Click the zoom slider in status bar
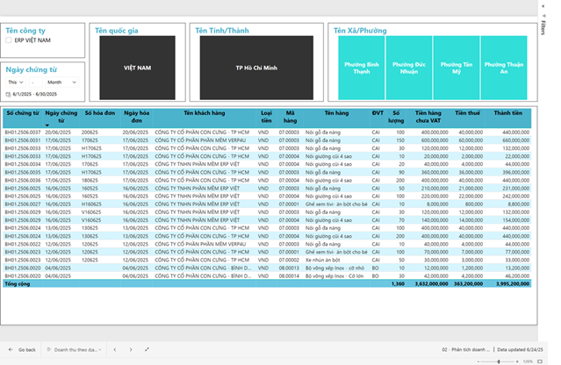Image resolution: width=561 pixels, height=365 pixels. tap(514, 361)
